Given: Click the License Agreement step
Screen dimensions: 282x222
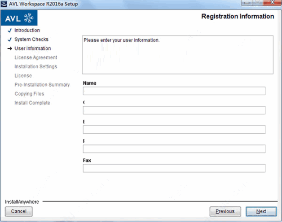Looking at the screenshot, I should (x=35, y=57).
